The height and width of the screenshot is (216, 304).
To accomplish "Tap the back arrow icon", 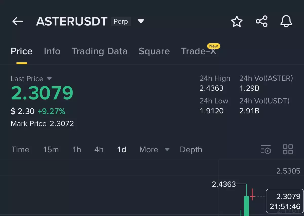I will click(17, 22).
